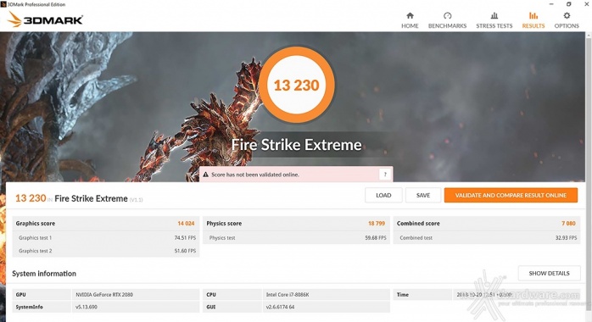Open OPTIONS tab label
The width and height of the screenshot is (592, 322).
567,25
